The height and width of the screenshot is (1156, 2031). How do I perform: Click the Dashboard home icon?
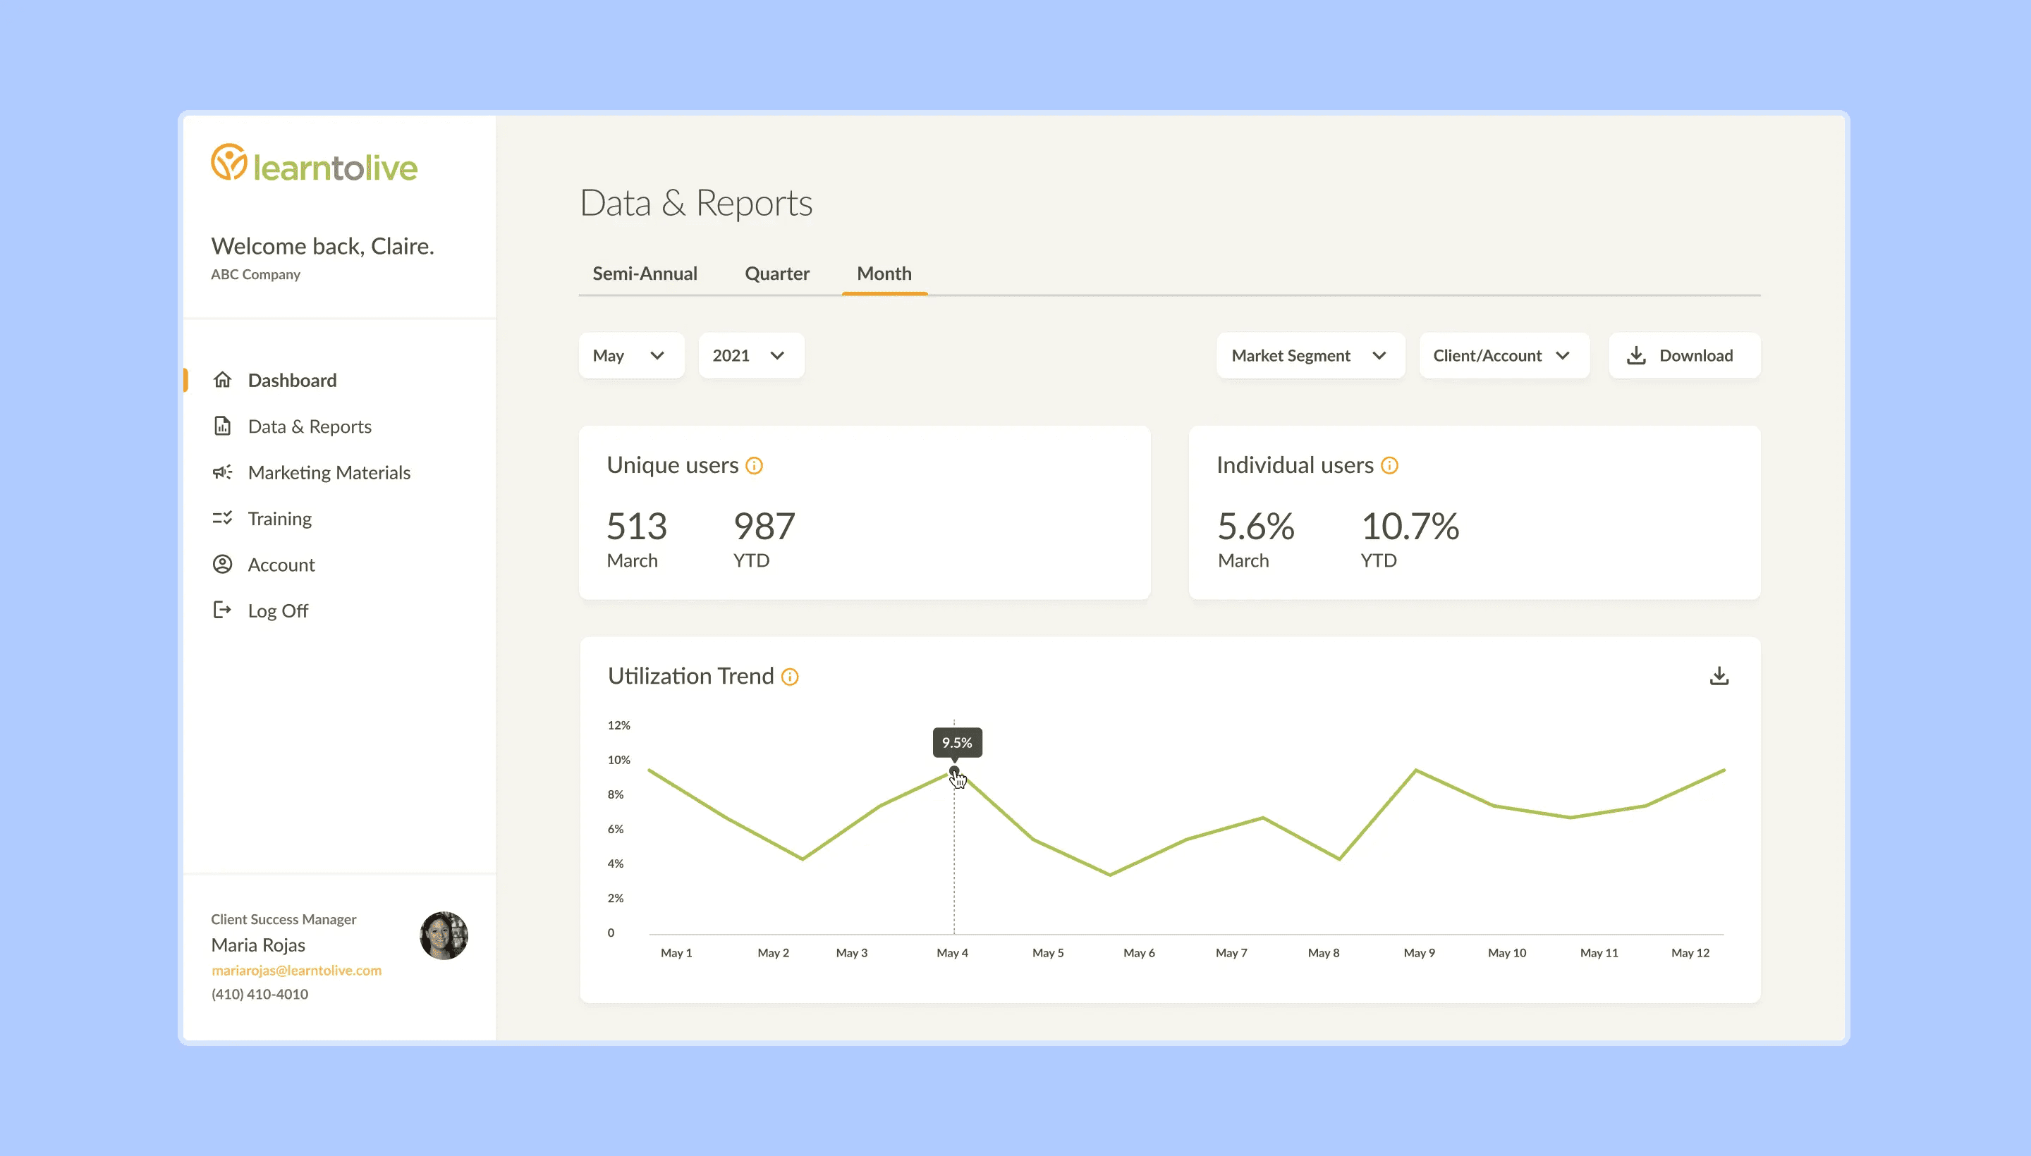tap(222, 381)
